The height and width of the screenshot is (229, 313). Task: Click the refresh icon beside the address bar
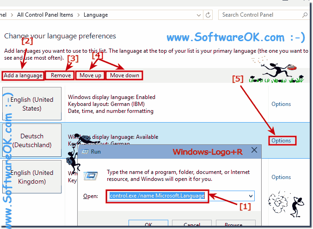point(208,15)
